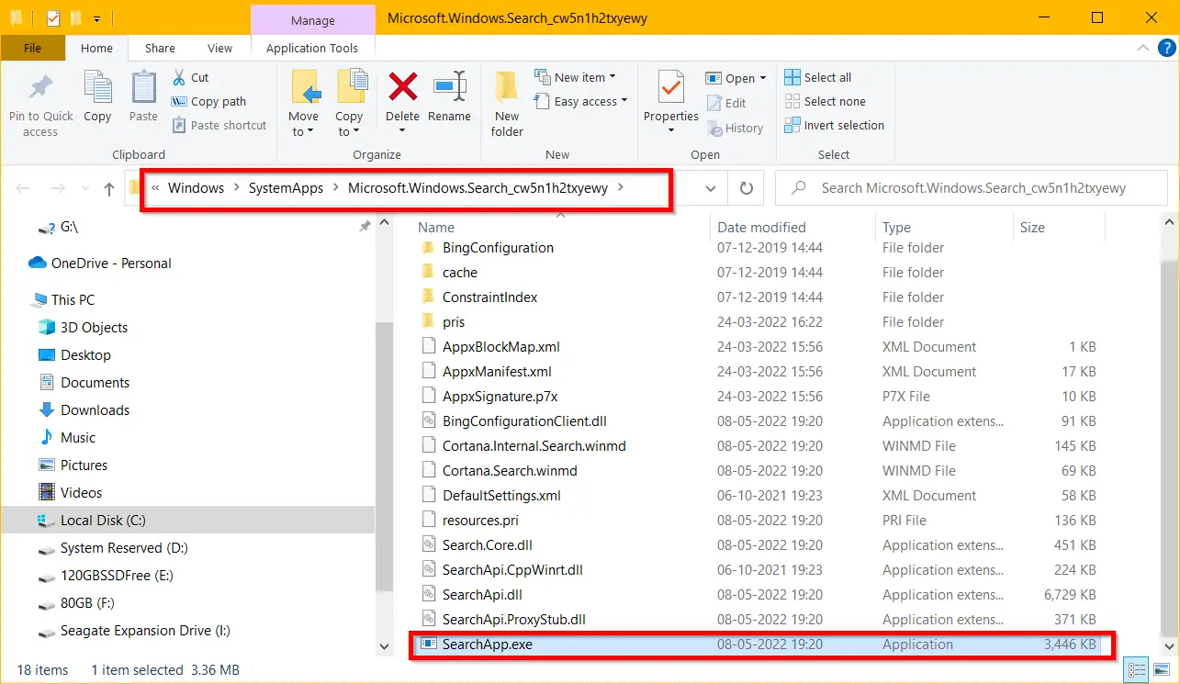Click Properties checkmark icon in title bar
The image size is (1180, 684).
click(x=52, y=17)
